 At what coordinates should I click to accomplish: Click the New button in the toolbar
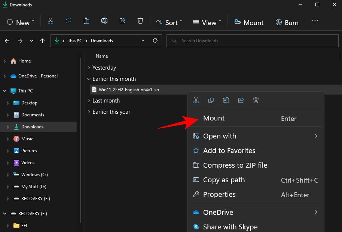click(21, 22)
